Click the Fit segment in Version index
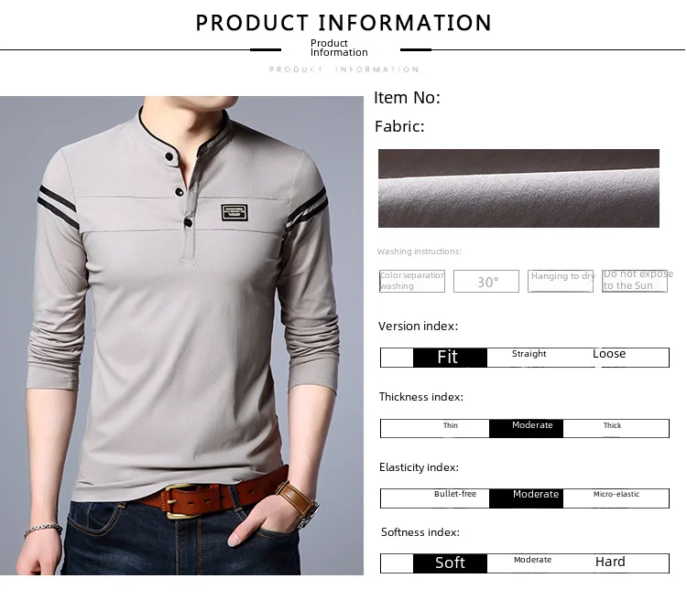687x600 pixels. [450, 358]
